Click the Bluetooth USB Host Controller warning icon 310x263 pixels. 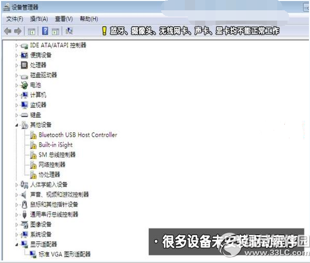click(x=33, y=135)
